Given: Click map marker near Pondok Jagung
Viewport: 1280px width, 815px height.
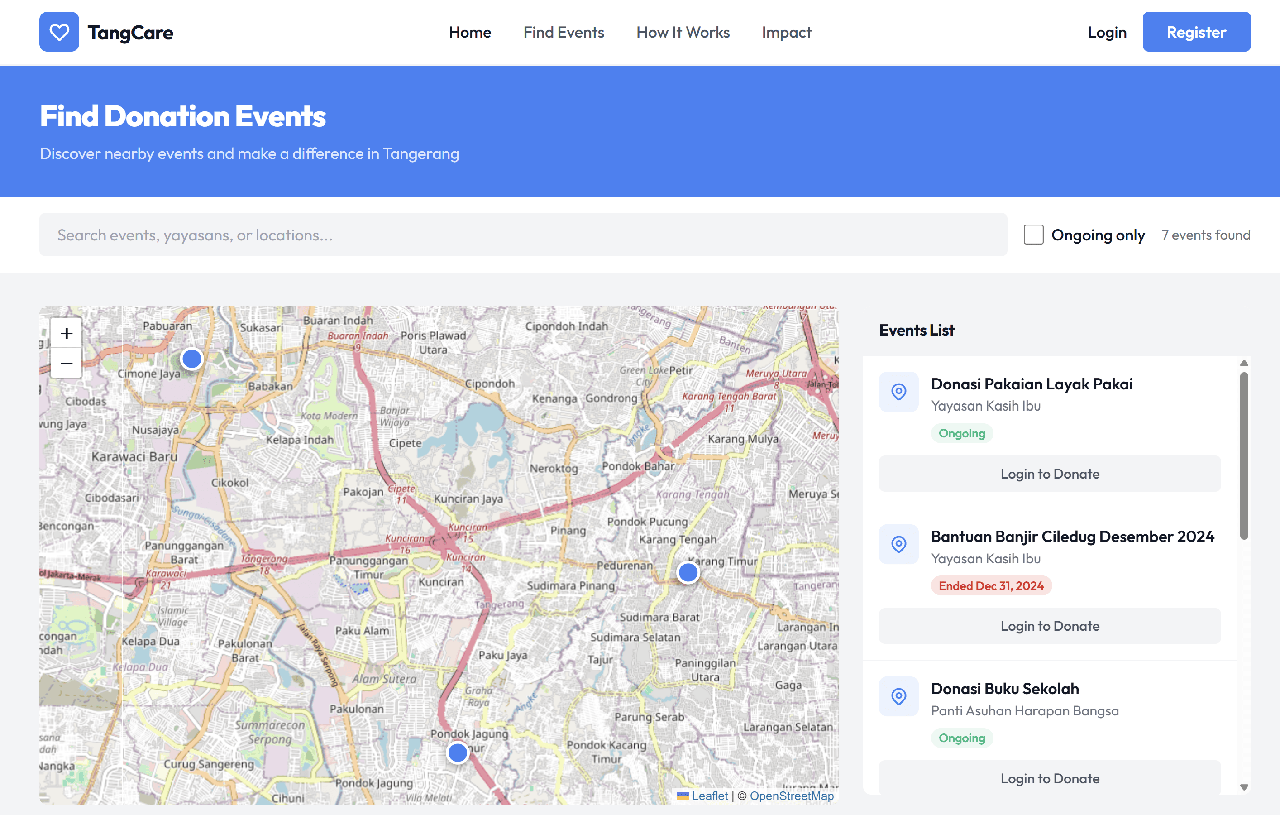Looking at the screenshot, I should [457, 753].
